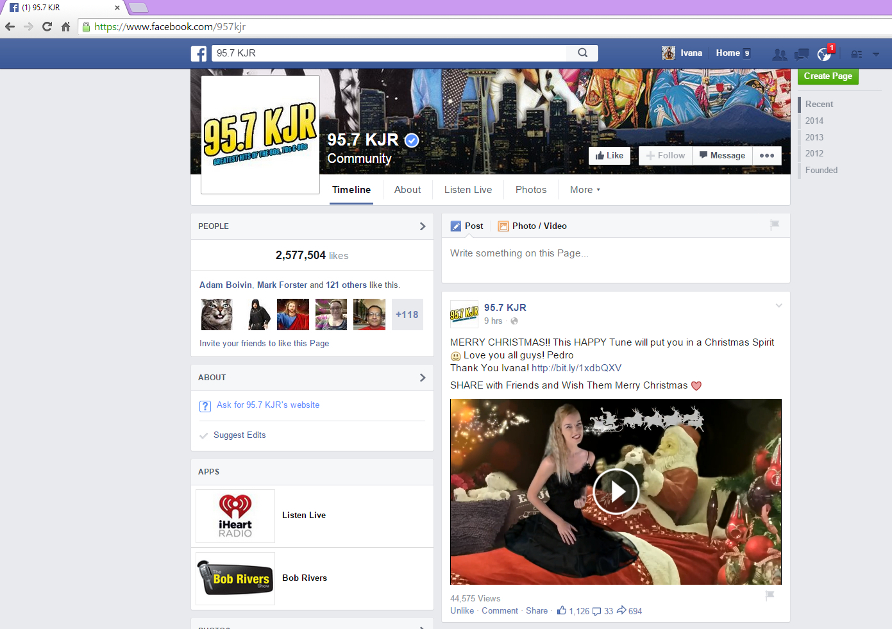Click the verified page badge

412,140
